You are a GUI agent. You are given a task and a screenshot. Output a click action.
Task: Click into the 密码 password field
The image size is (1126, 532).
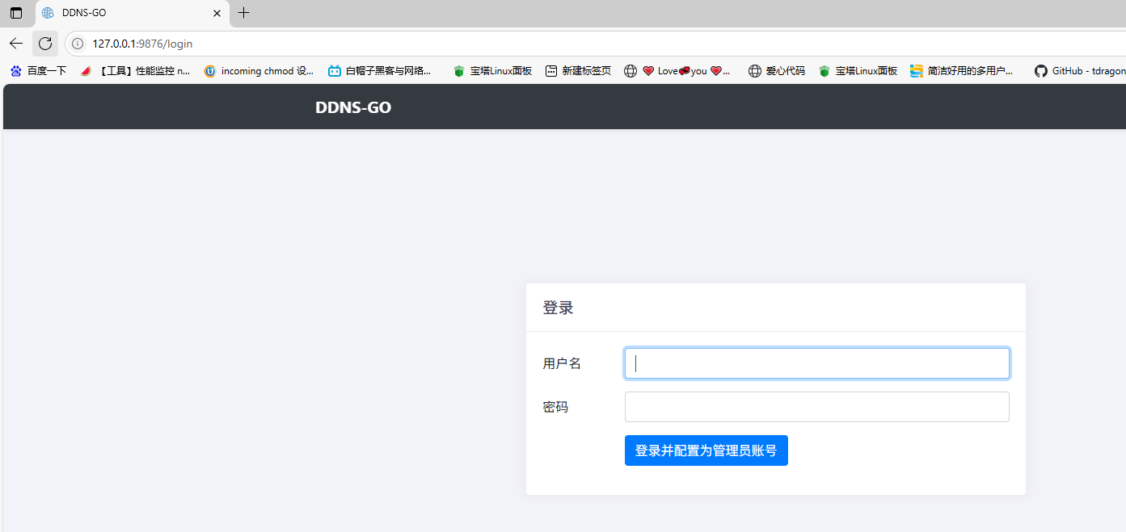coord(816,407)
